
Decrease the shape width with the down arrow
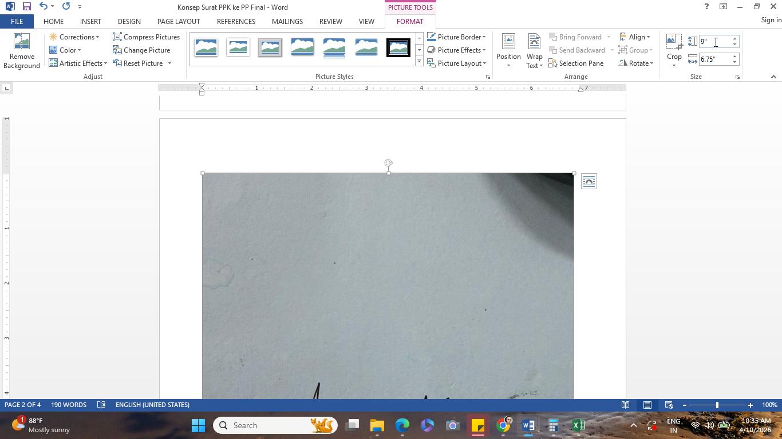click(735, 62)
